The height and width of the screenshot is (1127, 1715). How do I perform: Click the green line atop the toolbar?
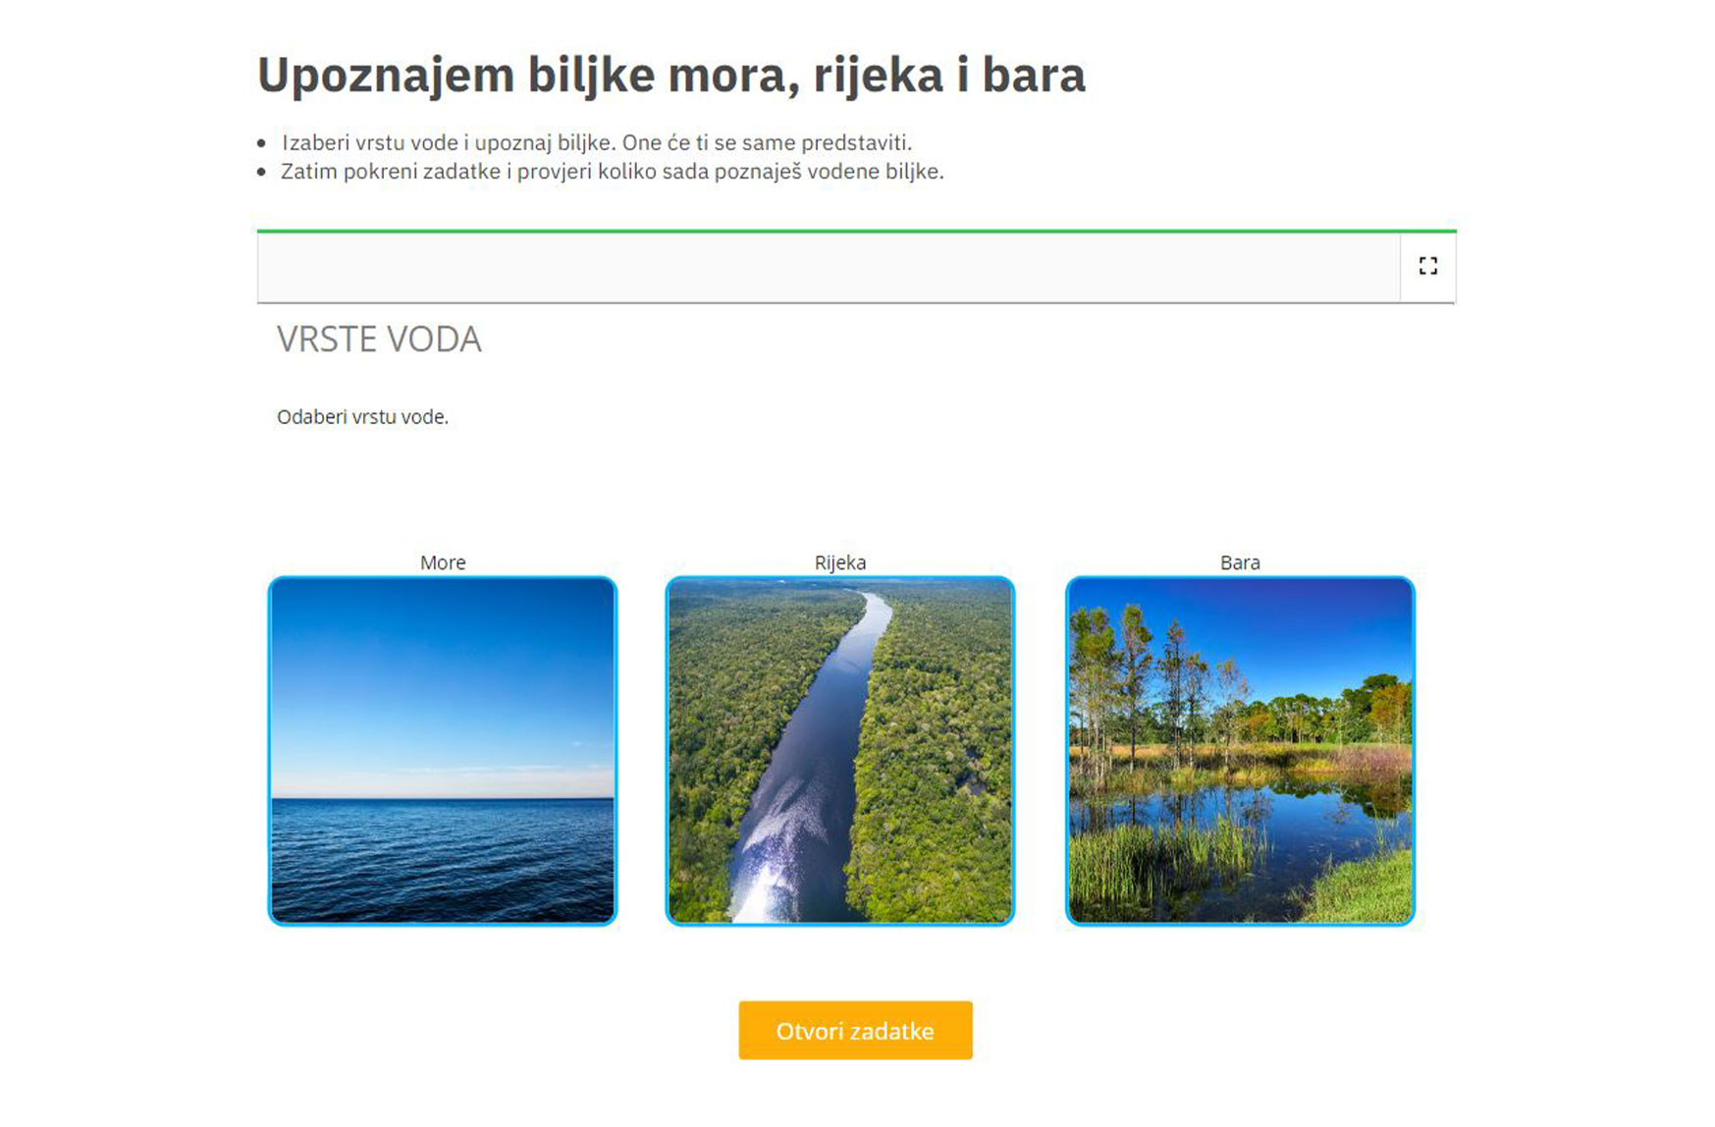(x=856, y=231)
